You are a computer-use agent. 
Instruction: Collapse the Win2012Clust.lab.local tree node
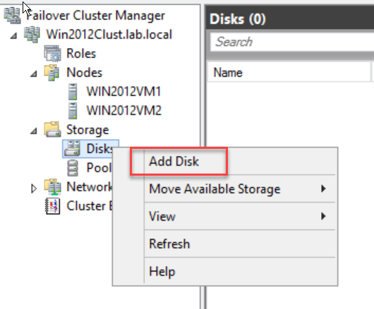pos(14,36)
